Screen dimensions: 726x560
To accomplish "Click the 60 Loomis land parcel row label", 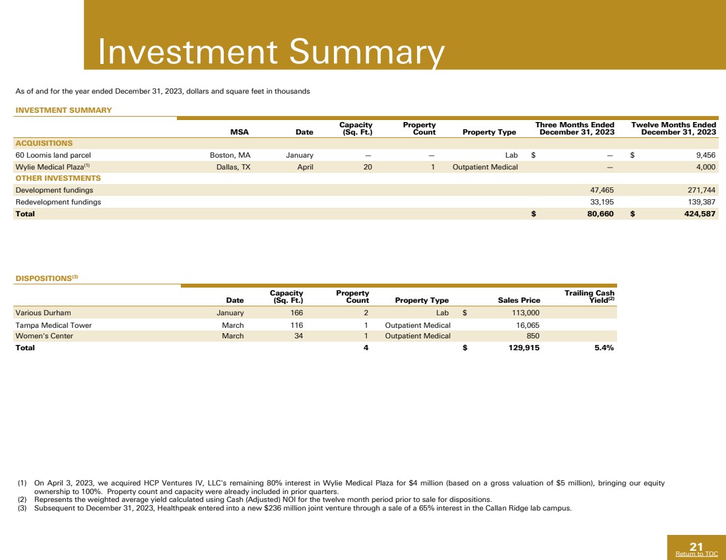I will point(54,155).
